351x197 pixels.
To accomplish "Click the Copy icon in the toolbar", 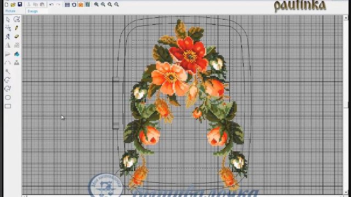I will [x=35, y=4].
